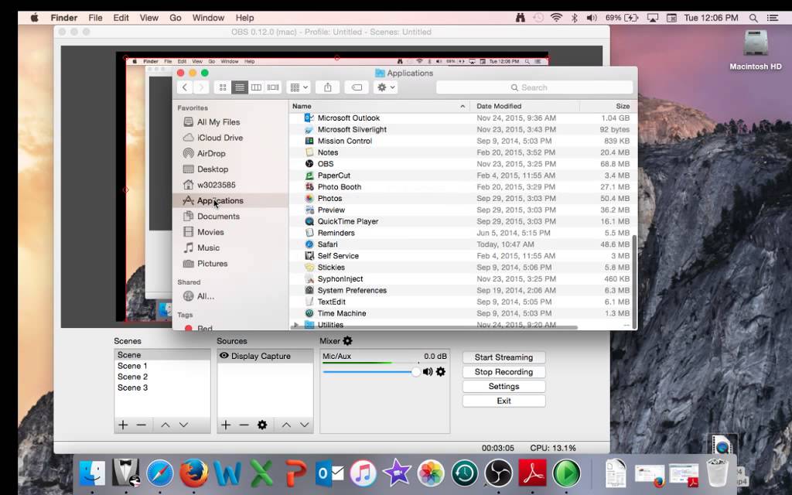Viewport: 792px width, 495px height.
Task: Open Microsoft PowerPoint from the Dock
Action: [295, 473]
